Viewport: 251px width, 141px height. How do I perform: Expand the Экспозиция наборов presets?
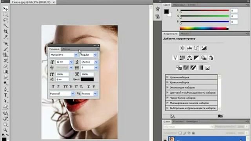pyautogui.click(x=167, y=87)
